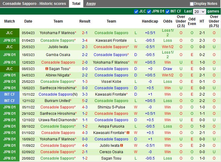Click handicap +0.5/1 on 05/04/23 row
Image resolution: width=221 pixels, height=162 pixels.
pos(150,33)
